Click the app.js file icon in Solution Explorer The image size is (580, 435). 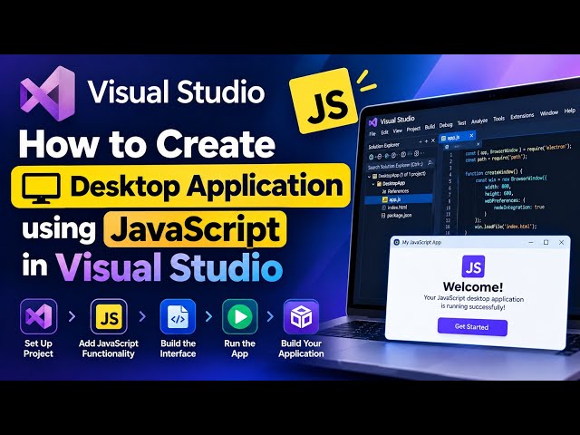coord(384,199)
